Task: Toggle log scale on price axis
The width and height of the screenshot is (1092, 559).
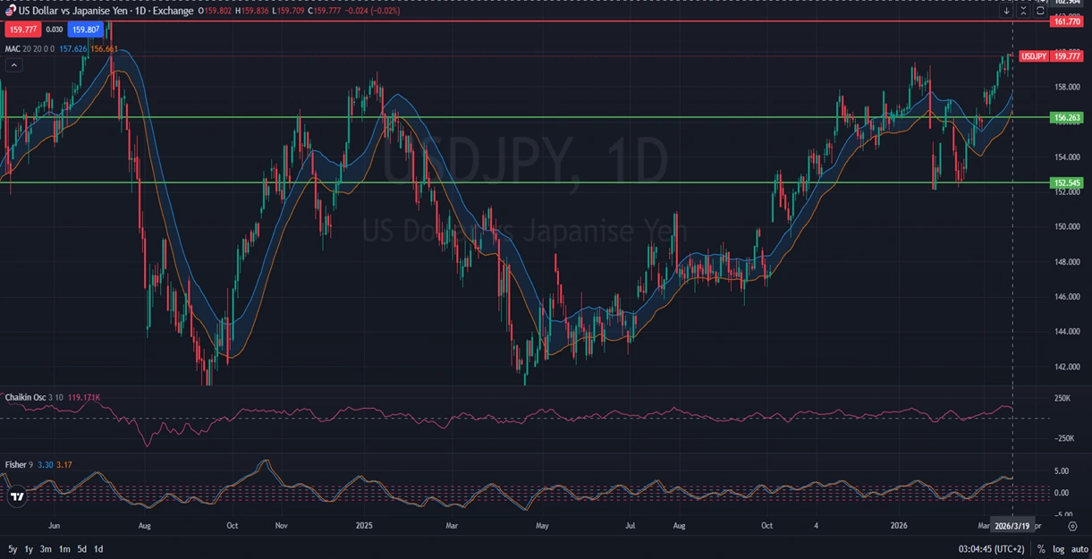Action: click(x=1058, y=549)
